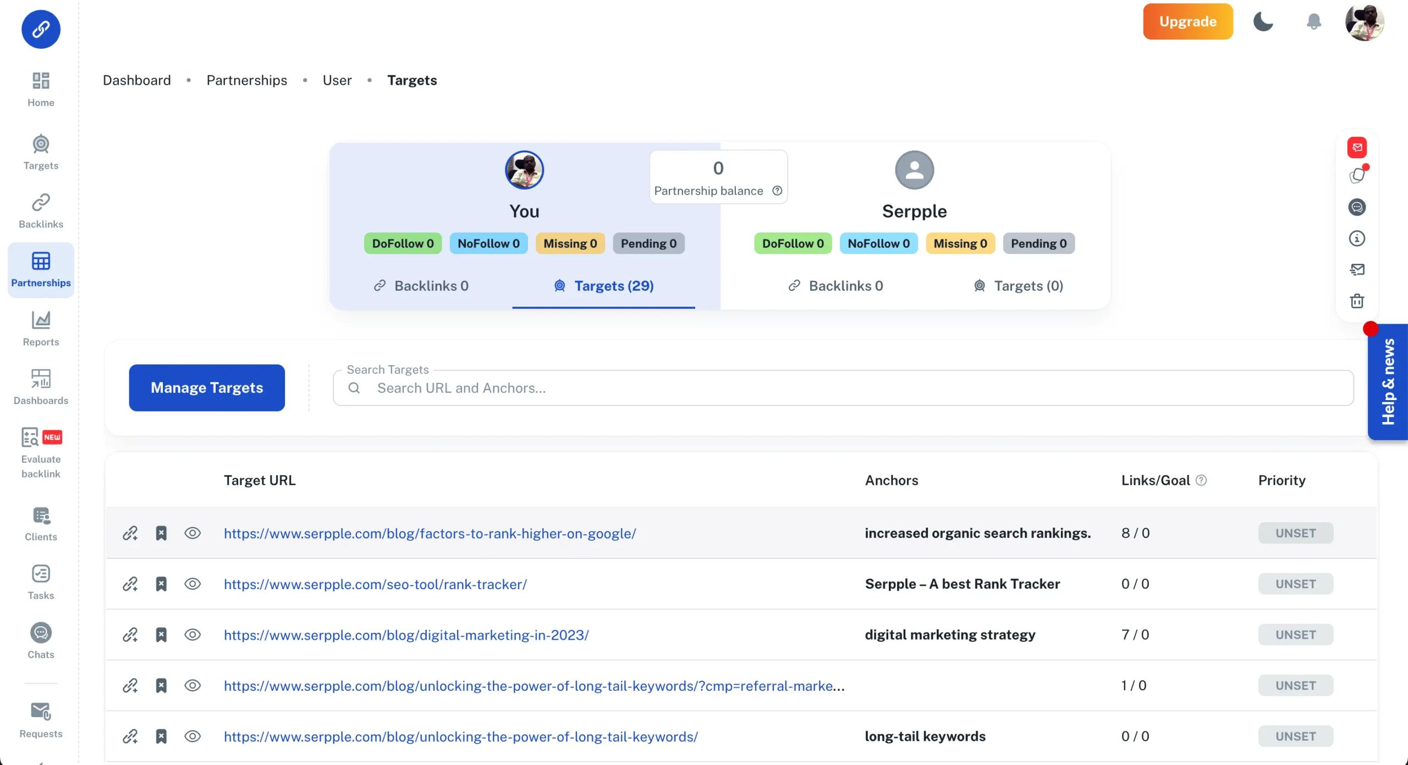Click the red message icon in right panel

pos(1357,147)
